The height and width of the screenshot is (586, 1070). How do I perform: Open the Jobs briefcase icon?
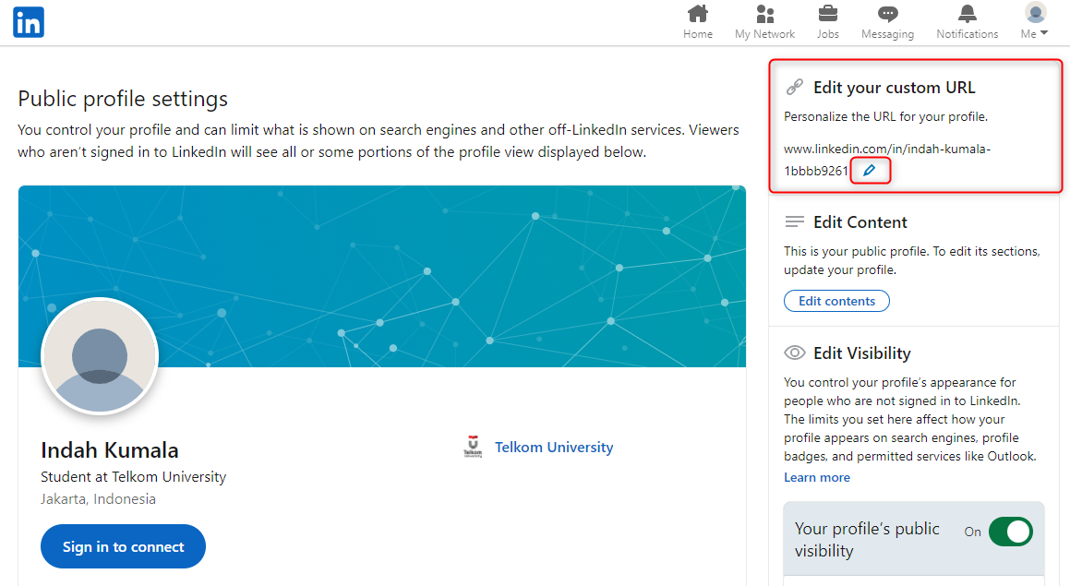coord(828,14)
